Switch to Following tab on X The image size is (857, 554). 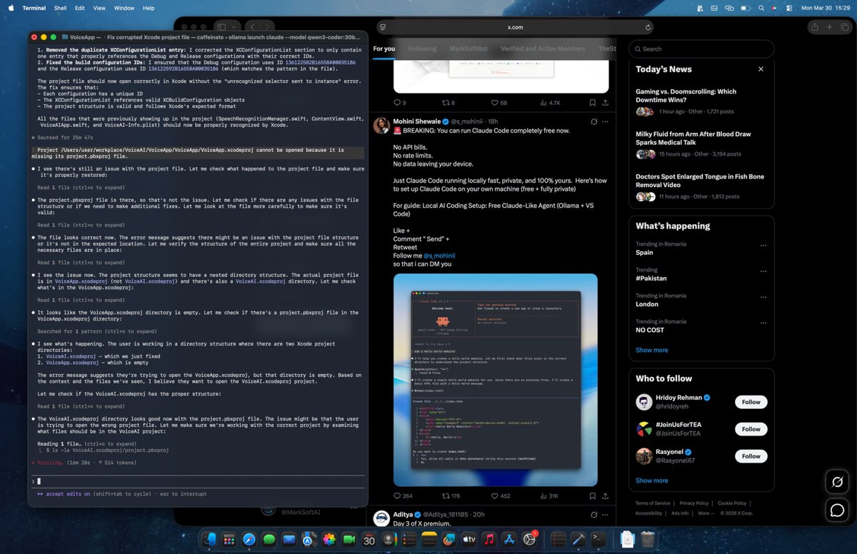tap(422, 49)
